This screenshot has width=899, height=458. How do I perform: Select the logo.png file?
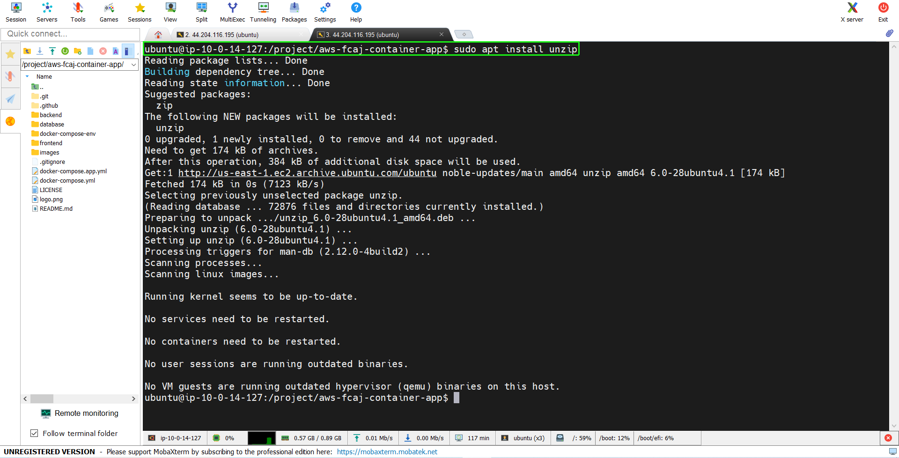pyautogui.click(x=47, y=199)
